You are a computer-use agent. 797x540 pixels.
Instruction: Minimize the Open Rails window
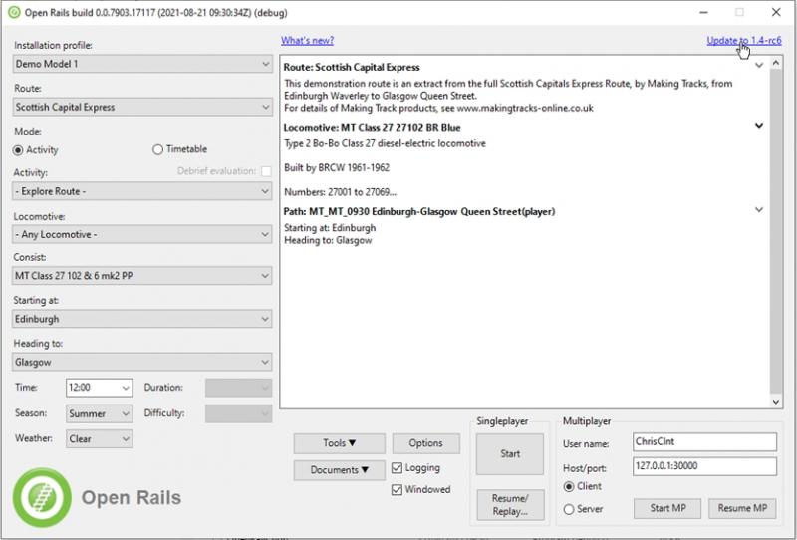tap(704, 12)
